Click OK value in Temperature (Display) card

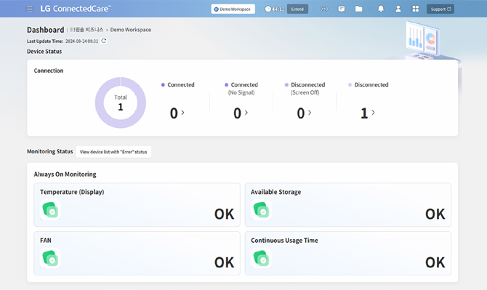coord(225,214)
